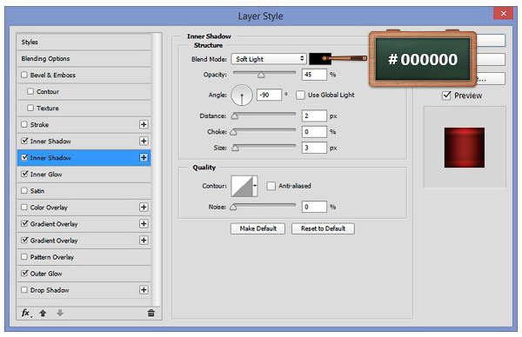Adjust the Opacity slider handle
Image resolution: width=522 pixels, height=337 pixels.
click(x=261, y=75)
